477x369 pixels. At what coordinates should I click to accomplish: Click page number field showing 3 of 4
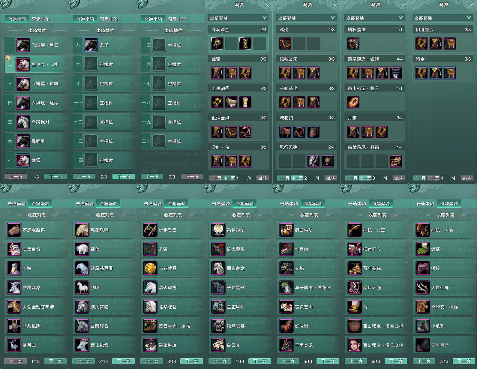(377, 178)
